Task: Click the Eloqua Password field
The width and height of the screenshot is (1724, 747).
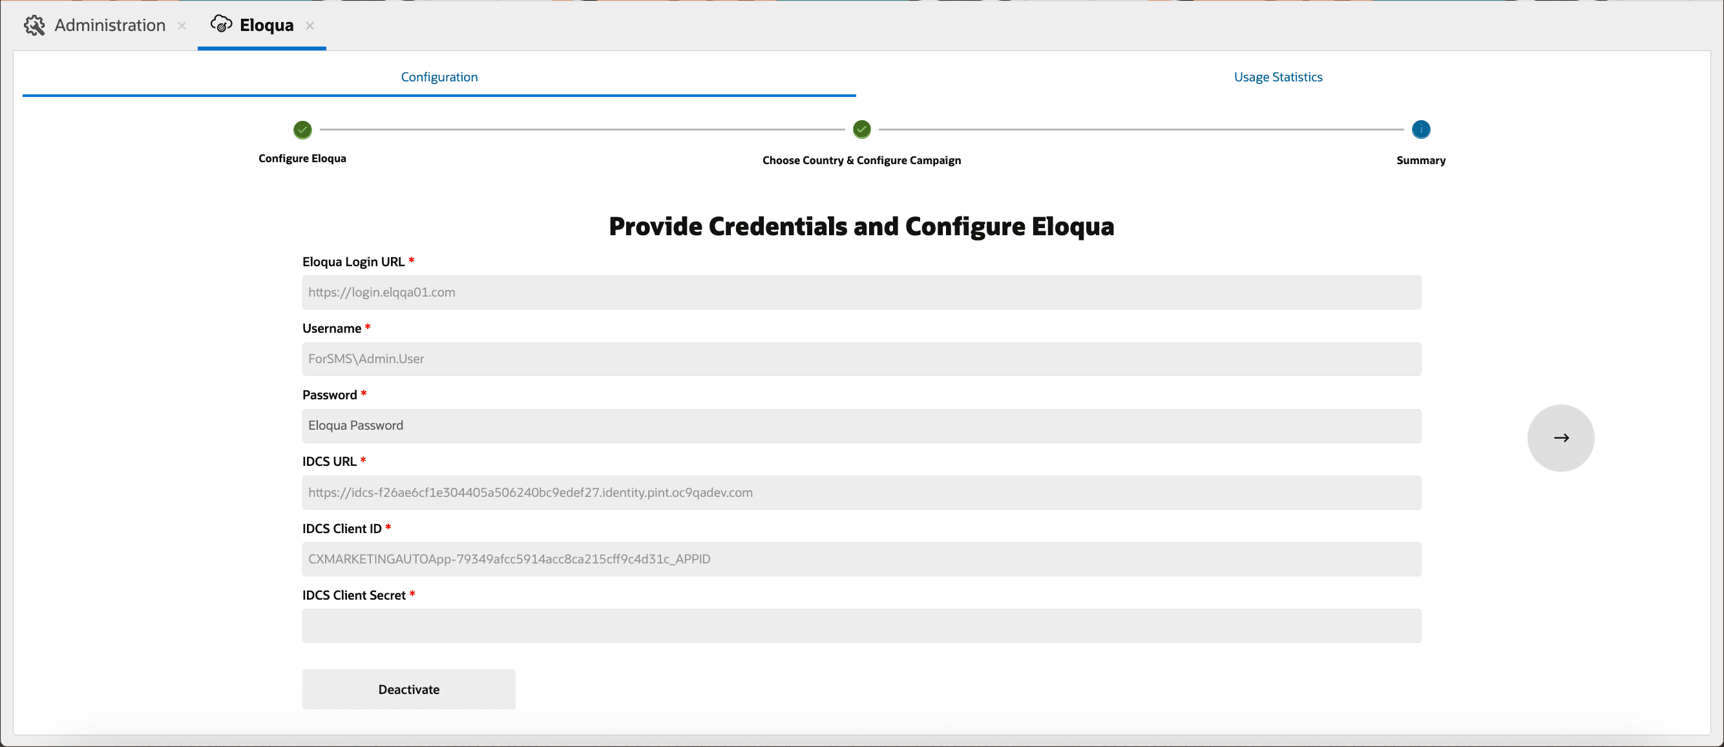Action: coord(861,426)
